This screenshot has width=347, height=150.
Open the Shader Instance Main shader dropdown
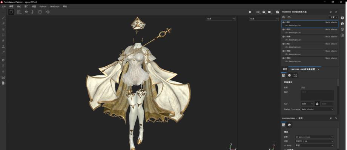[x=317, y=109]
